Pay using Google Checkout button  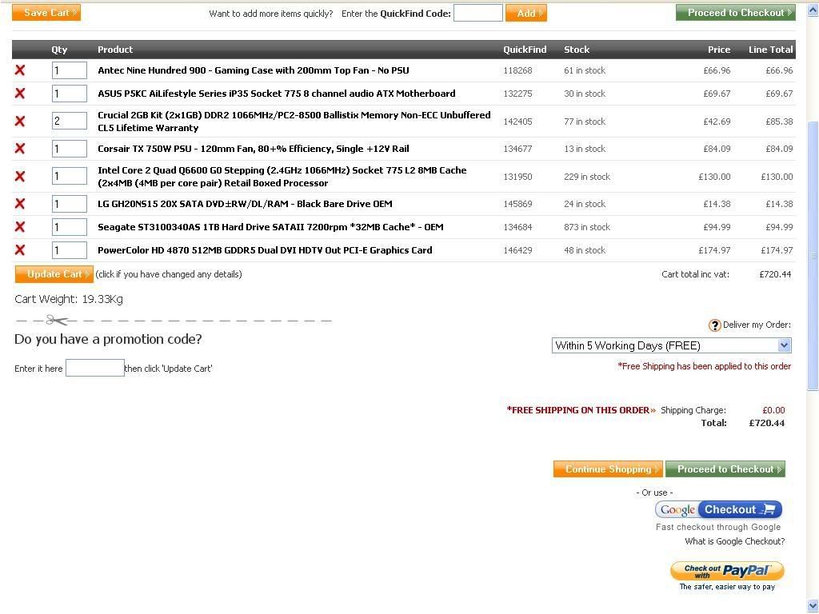[x=719, y=509]
